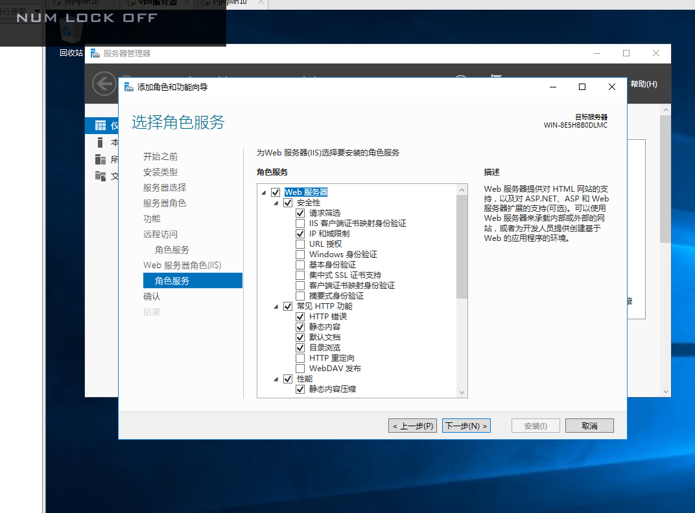Enable 摘要式身份验证 checkbox
This screenshot has width=695, height=513.
click(300, 296)
